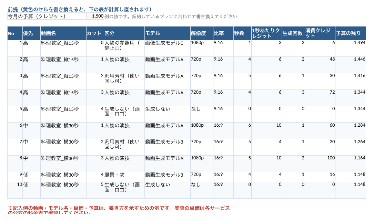Select the 秒数 column header
This screenshot has height=221, width=373.
[242, 33]
